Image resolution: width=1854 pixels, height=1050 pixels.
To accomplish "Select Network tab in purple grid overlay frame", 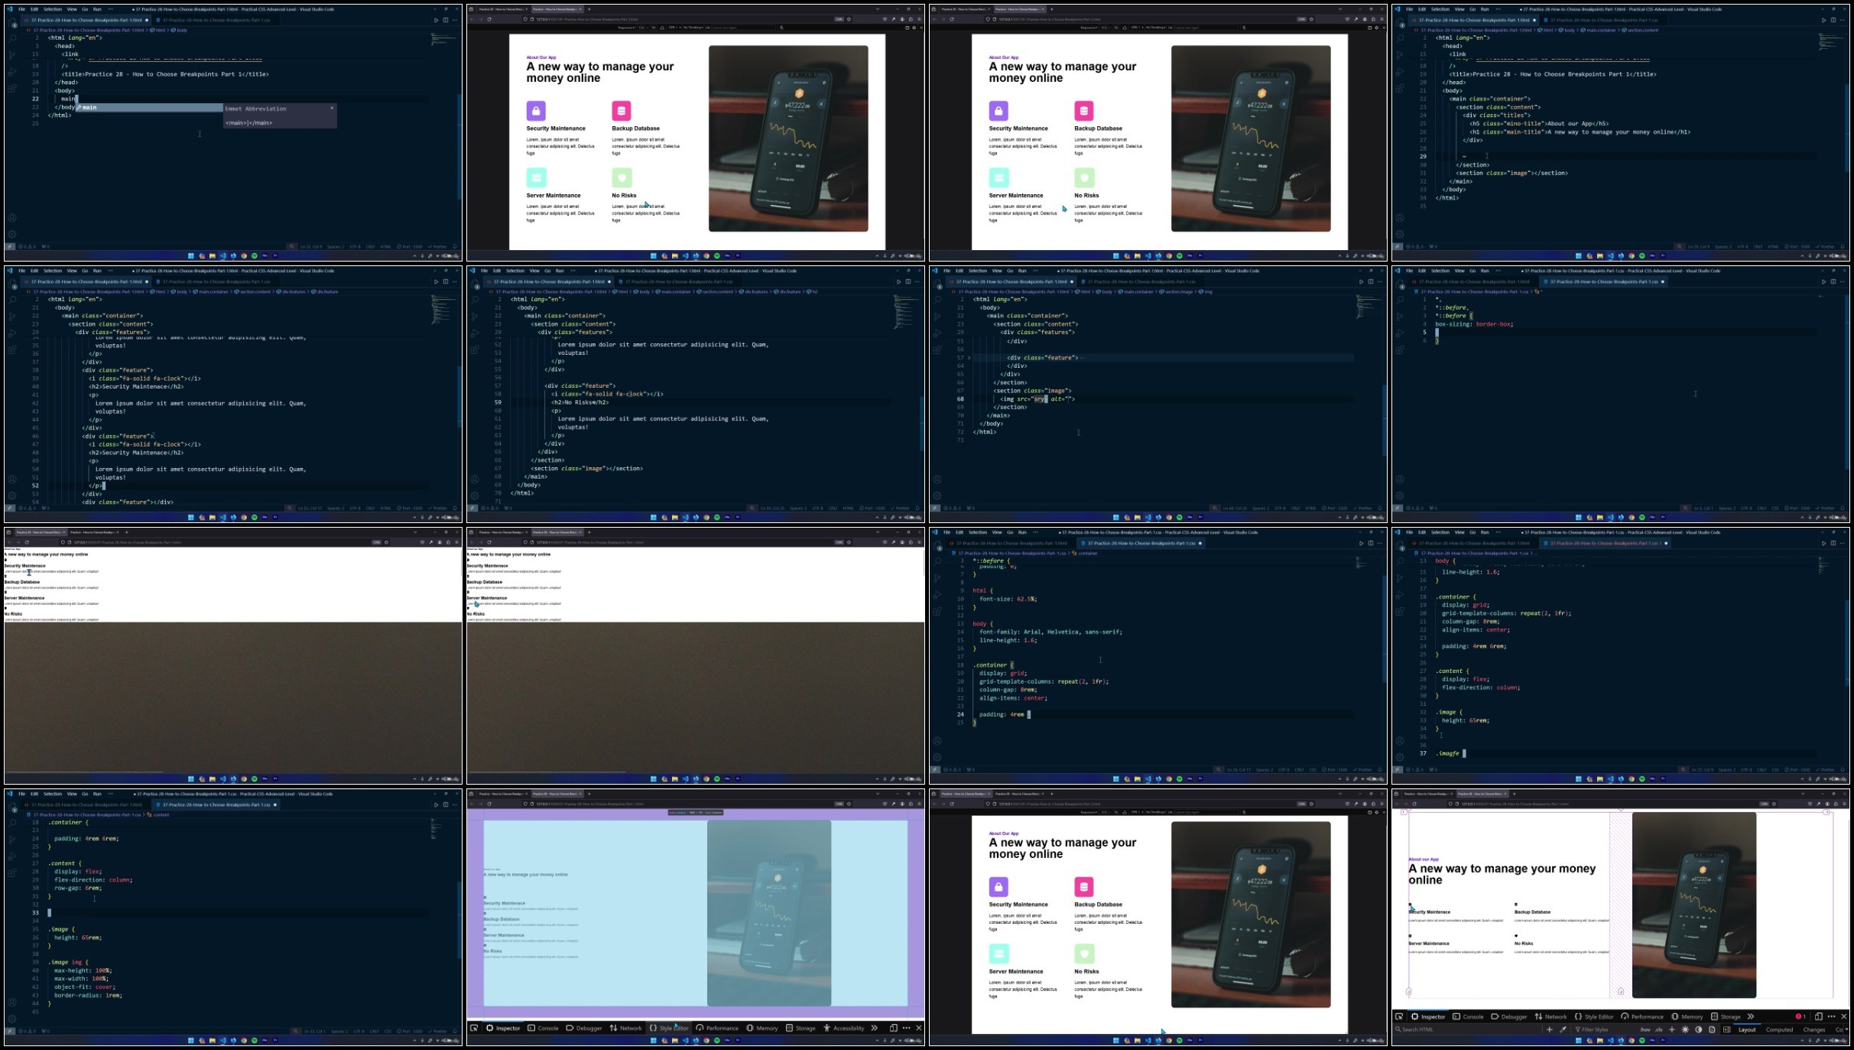I will [625, 1028].
